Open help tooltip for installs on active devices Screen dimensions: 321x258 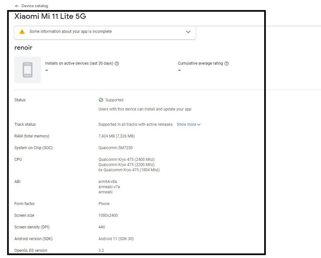117,63
